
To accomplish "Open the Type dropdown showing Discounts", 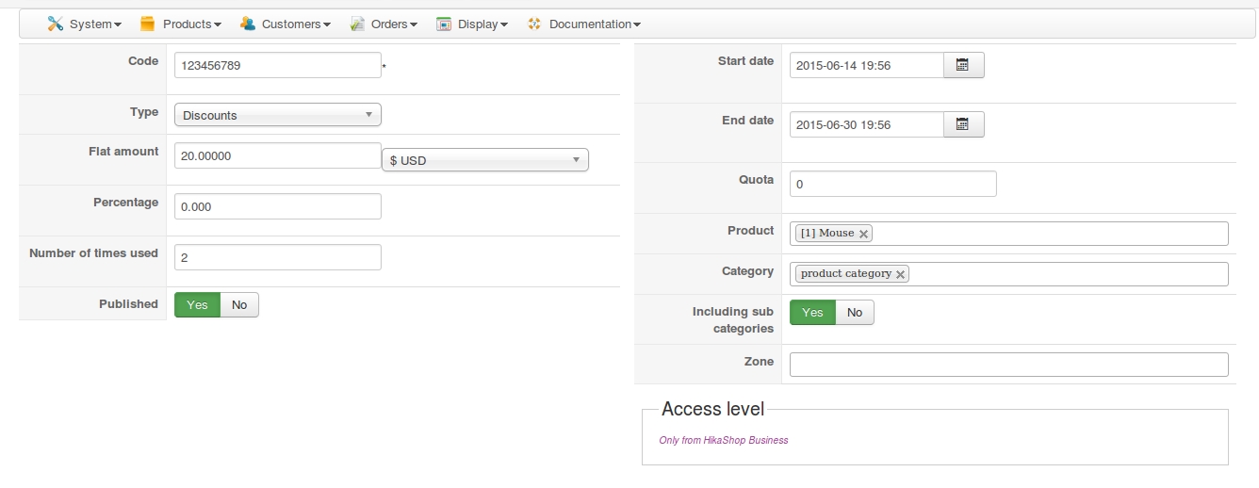I will click(x=278, y=115).
